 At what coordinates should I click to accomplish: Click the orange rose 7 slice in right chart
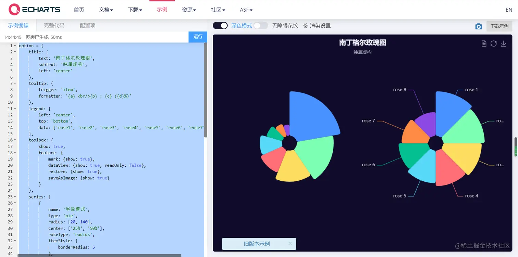coord(415,133)
